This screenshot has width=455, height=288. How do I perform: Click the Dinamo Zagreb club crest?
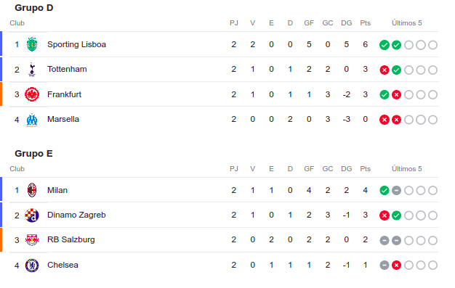pyautogui.click(x=32, y=215)
